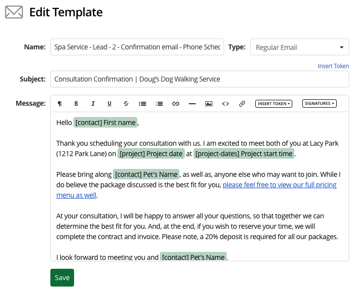Click the attachment paperclip icon
This screenshot has height=290, width=355.
click(x=242, y=104)
